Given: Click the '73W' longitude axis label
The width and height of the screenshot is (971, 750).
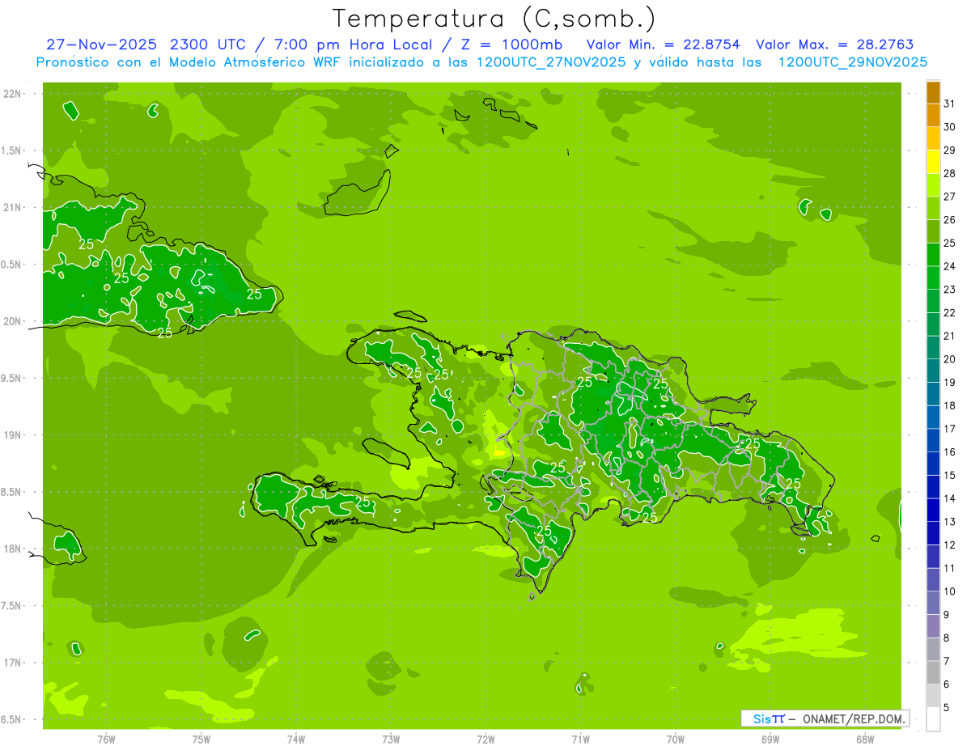Looking at the screenshot, I should pos(391,739).
